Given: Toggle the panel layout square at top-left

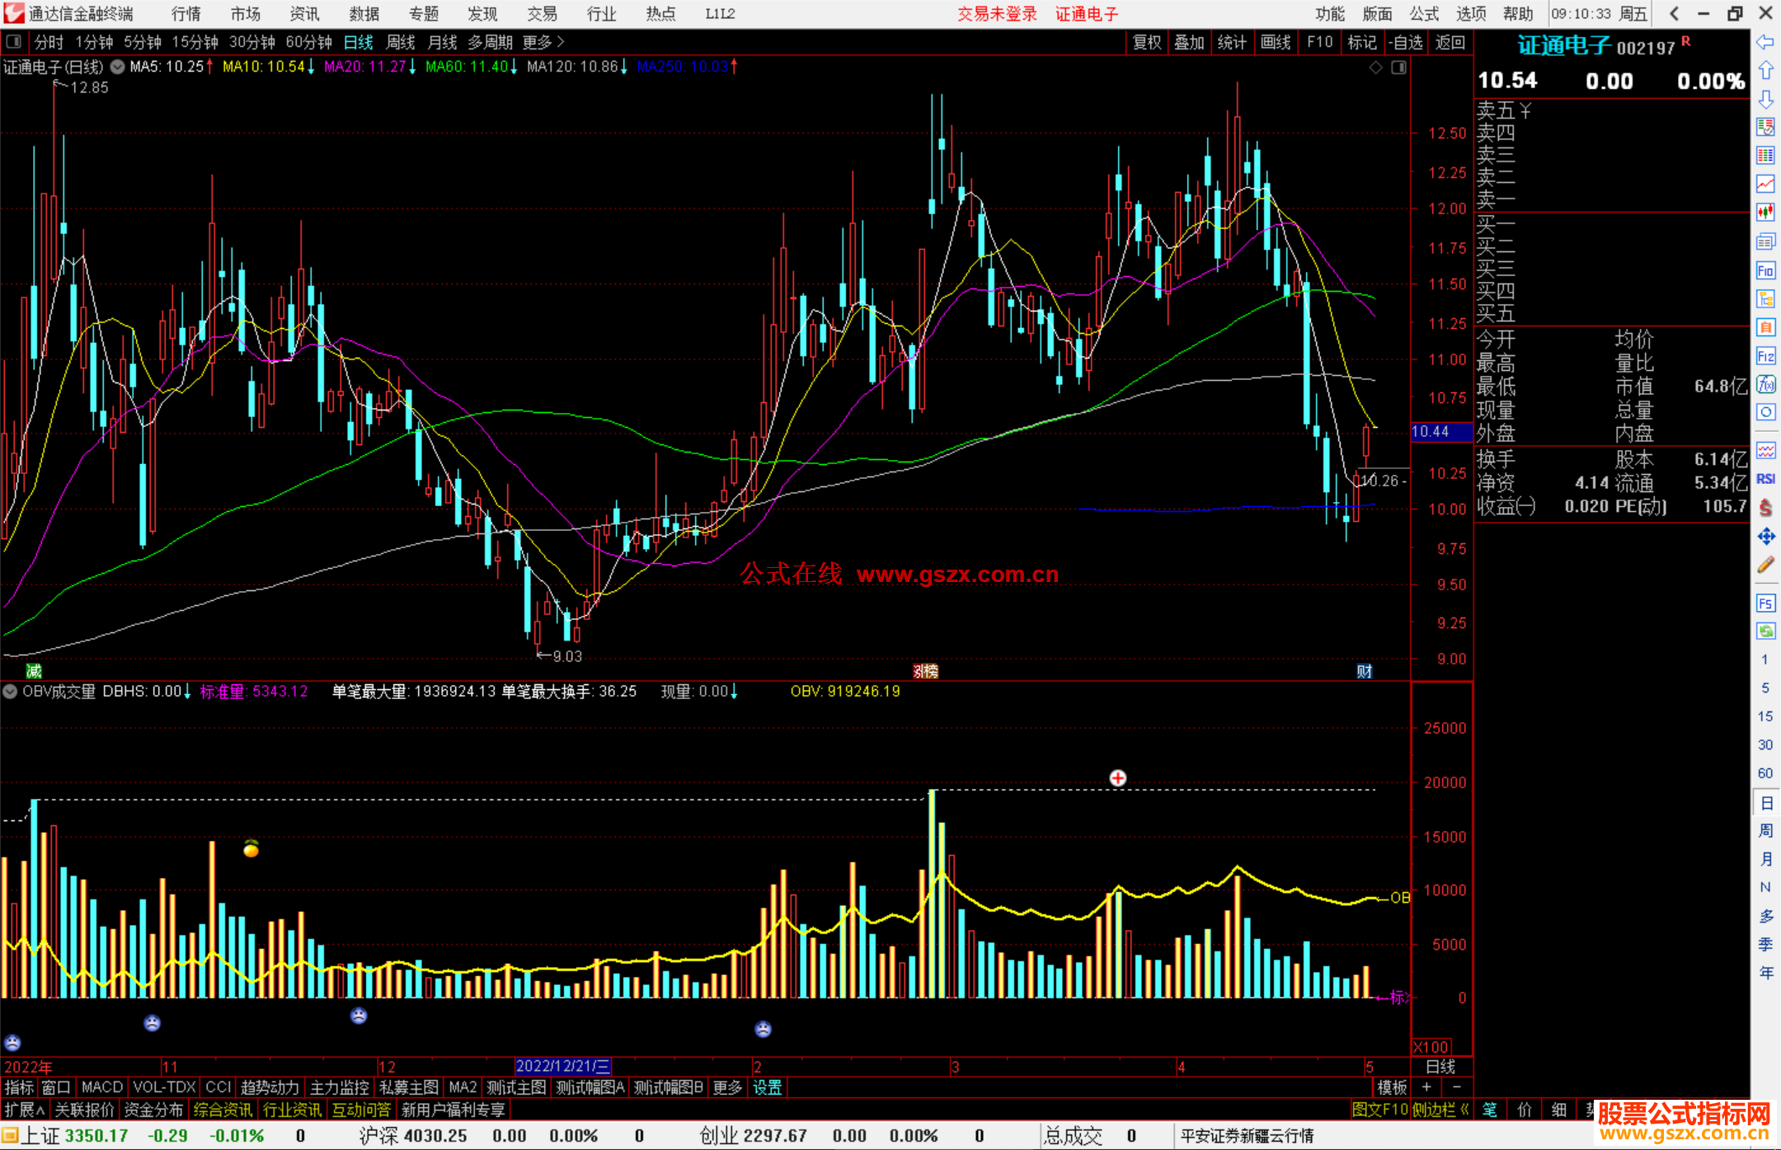Looking at the screenshot, I should point(13,41).
